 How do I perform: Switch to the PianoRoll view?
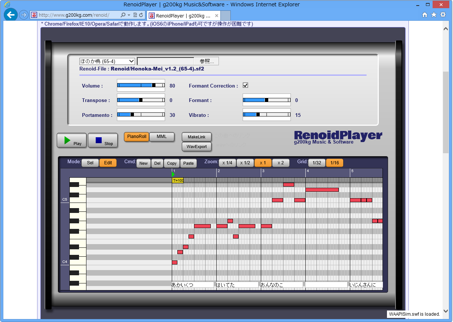tap(136, 137)
